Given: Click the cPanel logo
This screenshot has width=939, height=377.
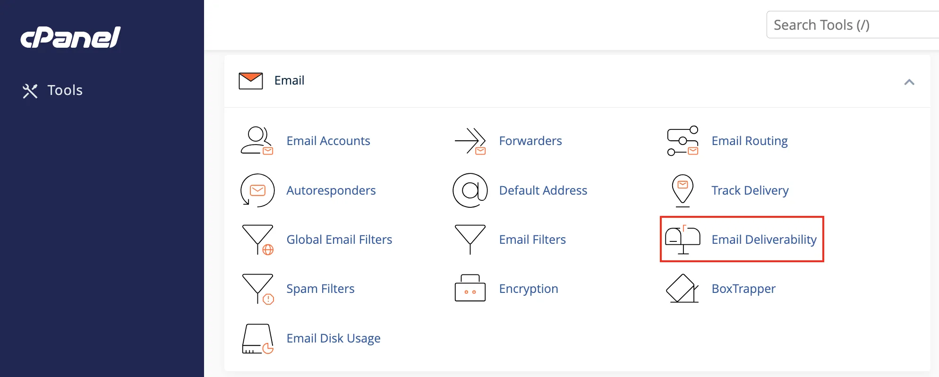Looking at the screenshot, I should click(x=70, y=37).
